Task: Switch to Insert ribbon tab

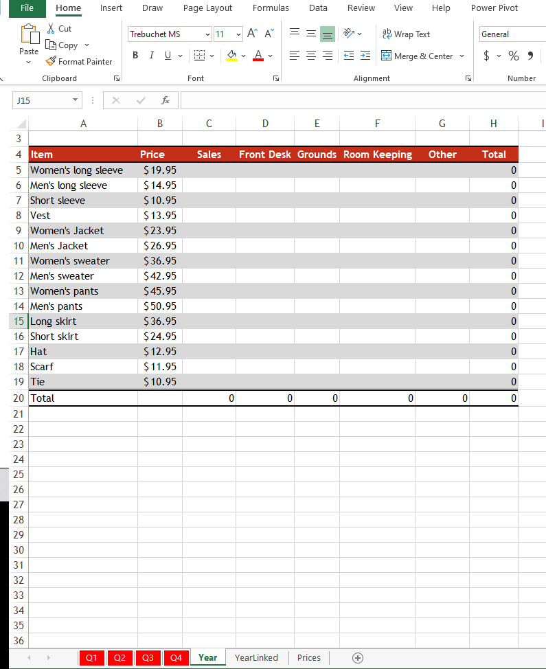Action: click(x=111, y=8)
